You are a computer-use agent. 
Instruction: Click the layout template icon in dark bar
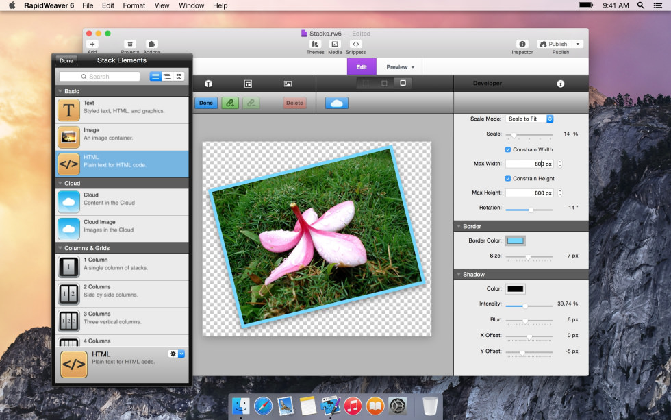[248, 84]
